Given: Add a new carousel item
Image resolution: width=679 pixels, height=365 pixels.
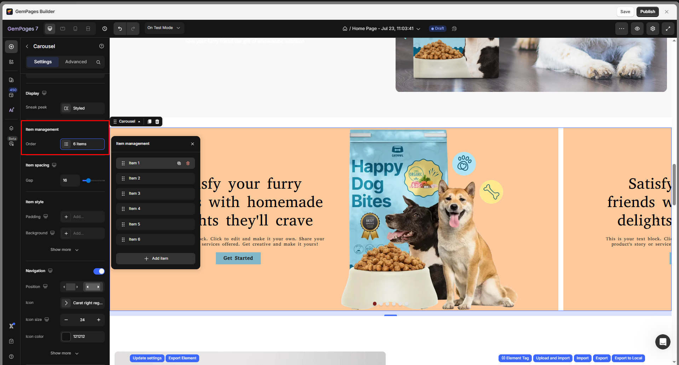Looking at the screenshot, I should point(155,259).
